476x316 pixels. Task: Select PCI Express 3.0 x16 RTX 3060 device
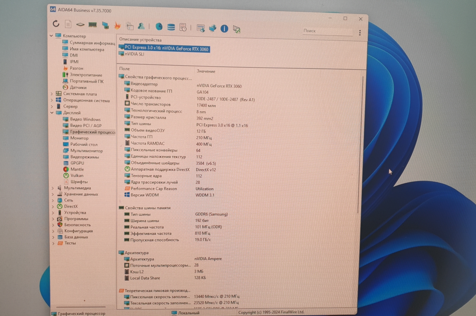click(164, 48)
